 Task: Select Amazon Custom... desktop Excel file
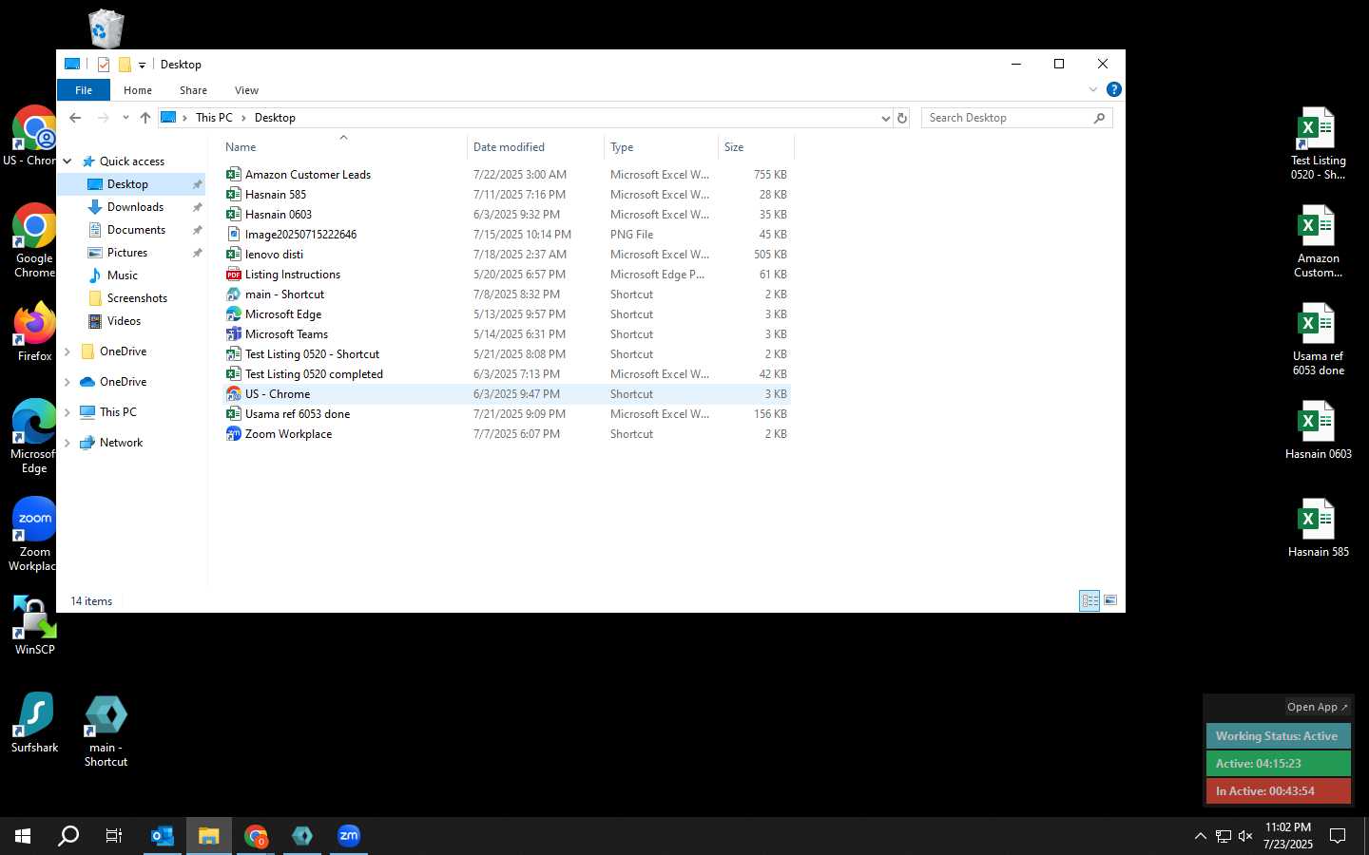click(1318, 240)
